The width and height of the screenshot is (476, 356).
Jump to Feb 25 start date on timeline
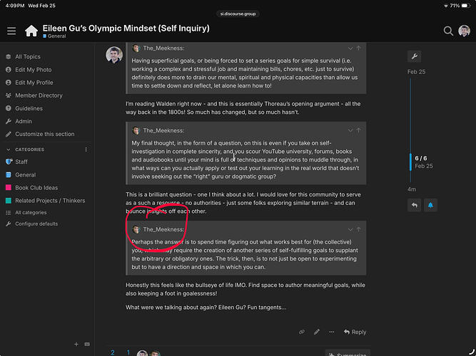416,72
